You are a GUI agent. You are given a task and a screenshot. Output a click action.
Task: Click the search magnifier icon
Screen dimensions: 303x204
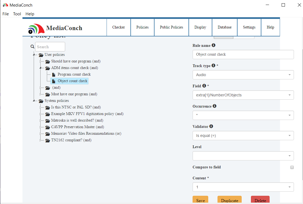coord(32,47)
